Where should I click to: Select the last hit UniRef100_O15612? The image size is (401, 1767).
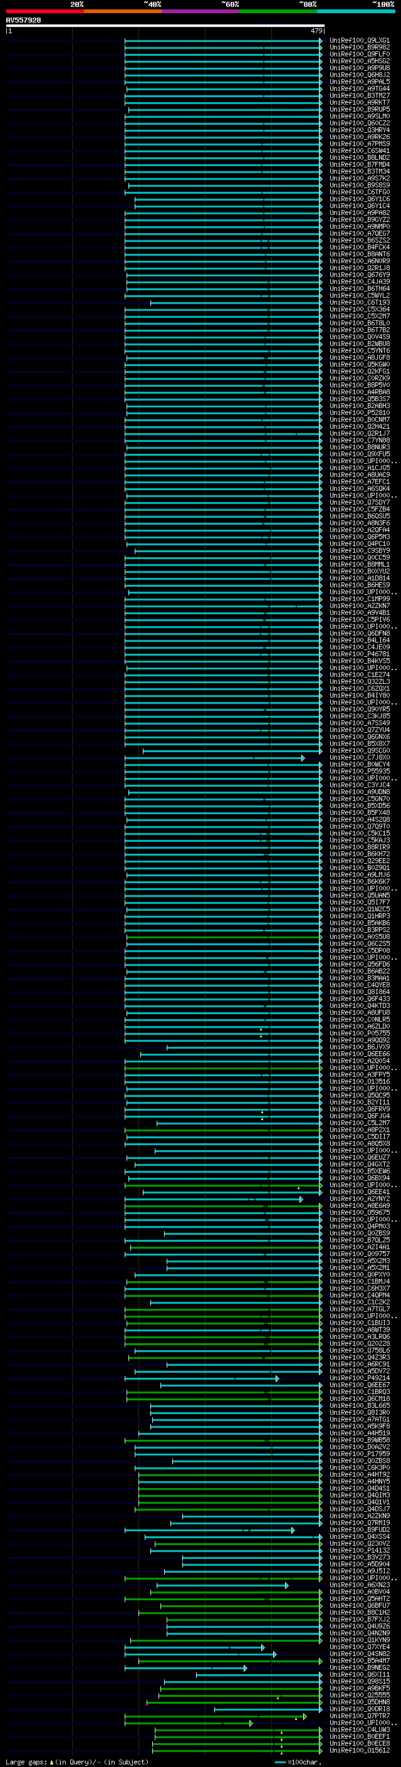pos(360,1750)
